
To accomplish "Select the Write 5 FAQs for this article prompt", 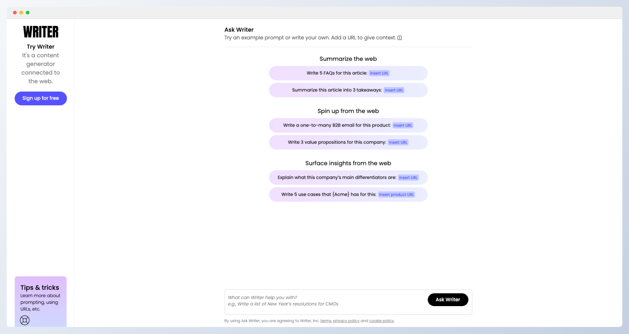I will [348, 73].
